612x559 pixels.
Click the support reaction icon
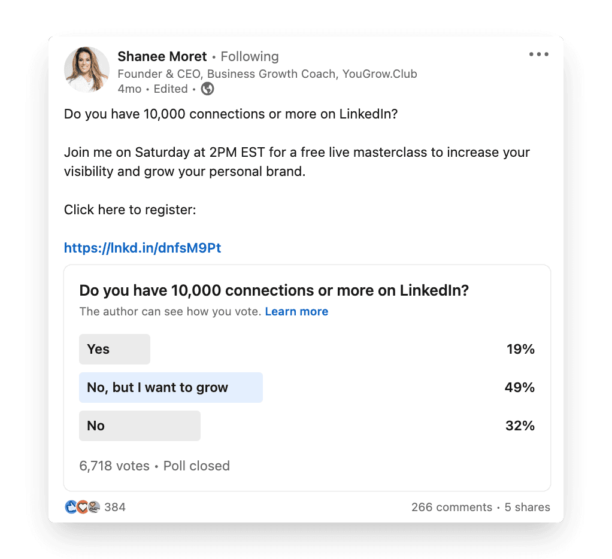(94, 507)
